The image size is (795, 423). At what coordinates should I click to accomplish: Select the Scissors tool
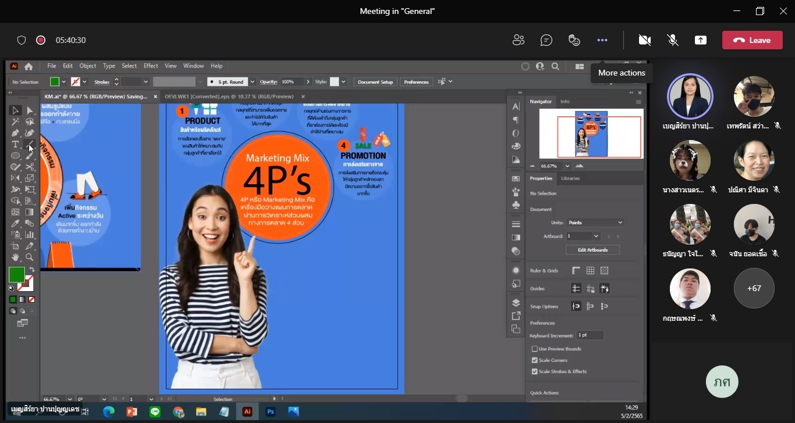click(30, 167)
